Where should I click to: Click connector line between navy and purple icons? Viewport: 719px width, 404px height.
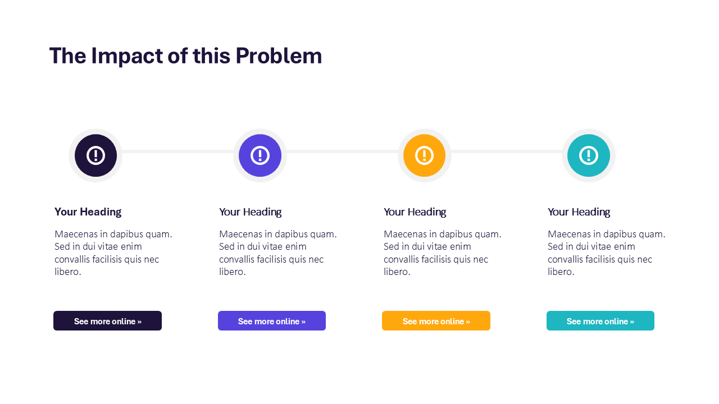[178, 151]
